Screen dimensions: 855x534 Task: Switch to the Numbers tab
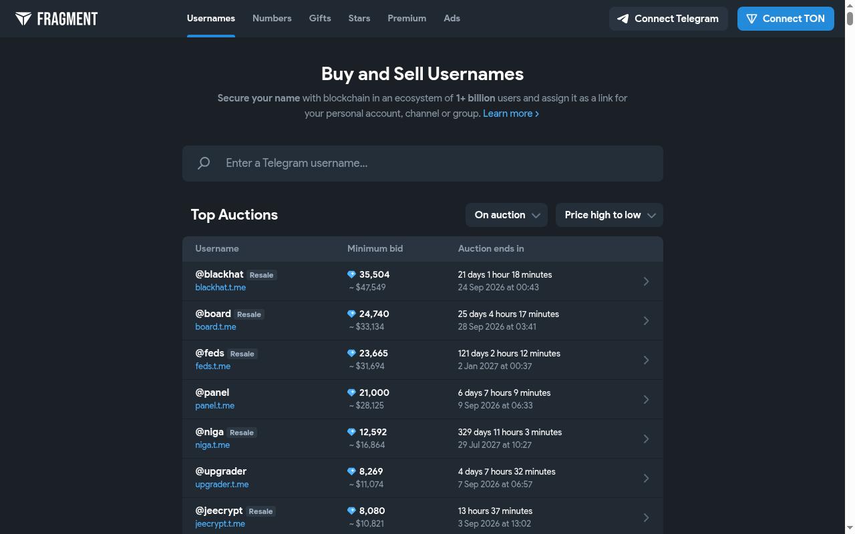(x=272, y=18)
